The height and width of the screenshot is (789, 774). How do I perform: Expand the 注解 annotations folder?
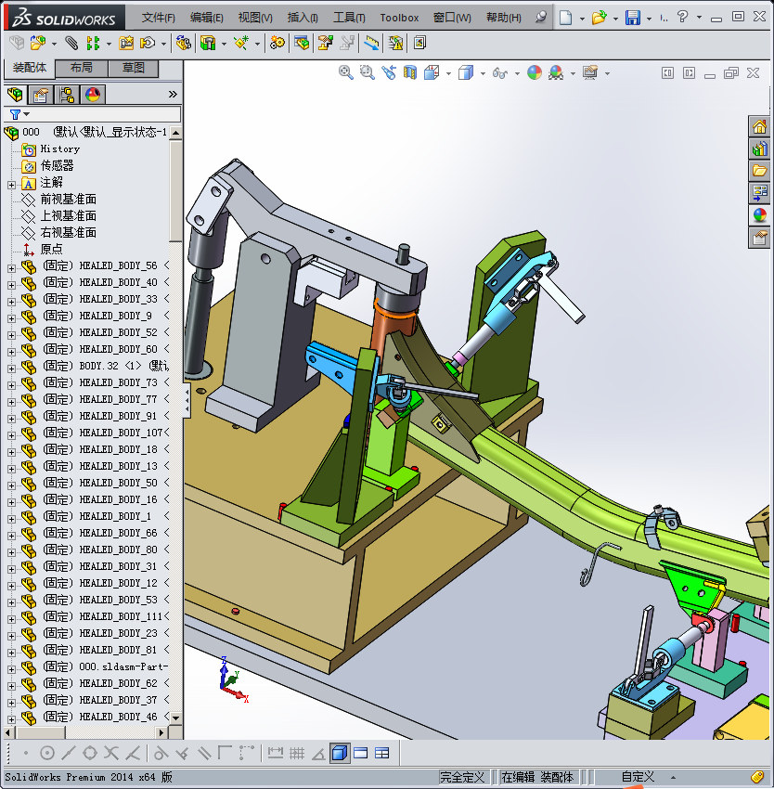point(11,183)
